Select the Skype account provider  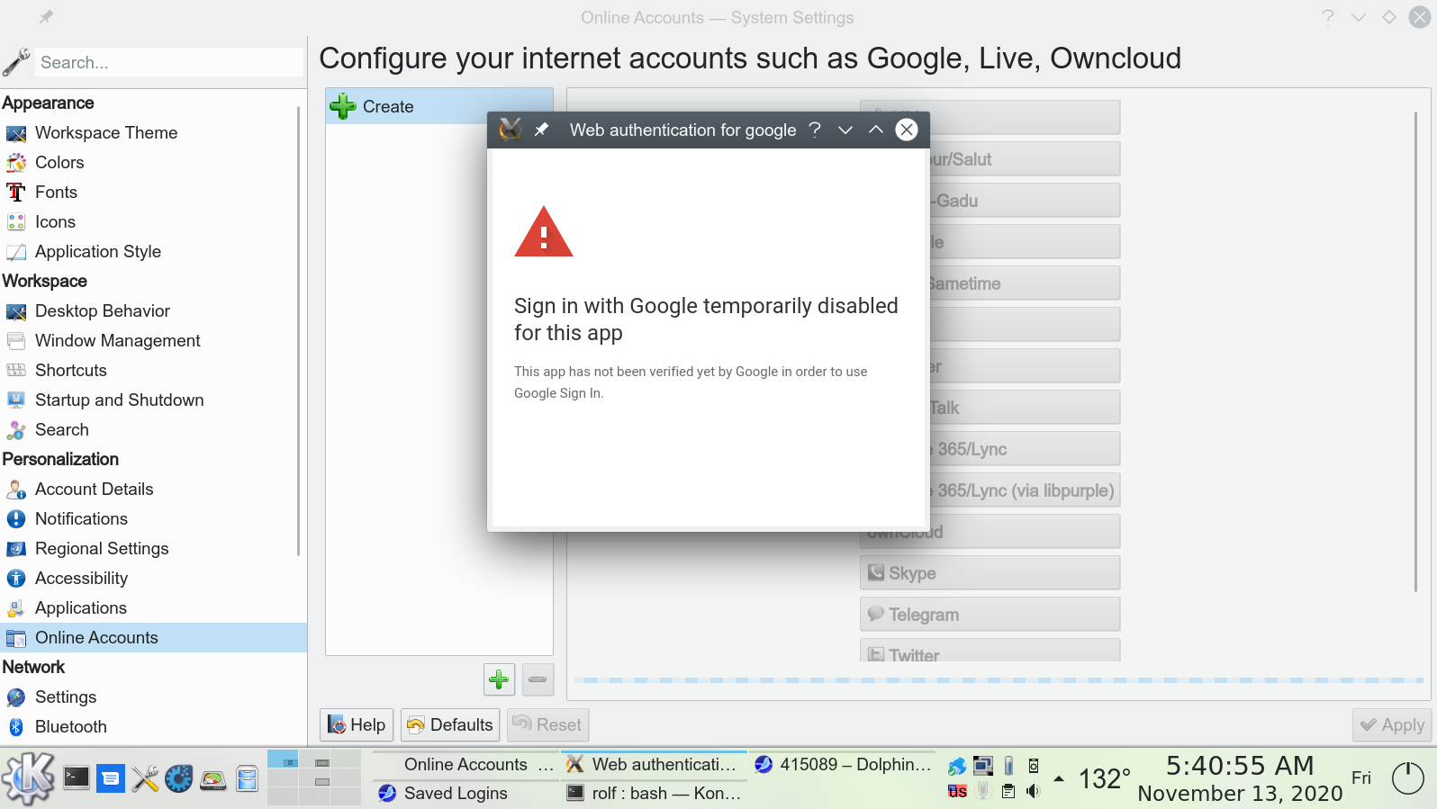coord(990,572)
